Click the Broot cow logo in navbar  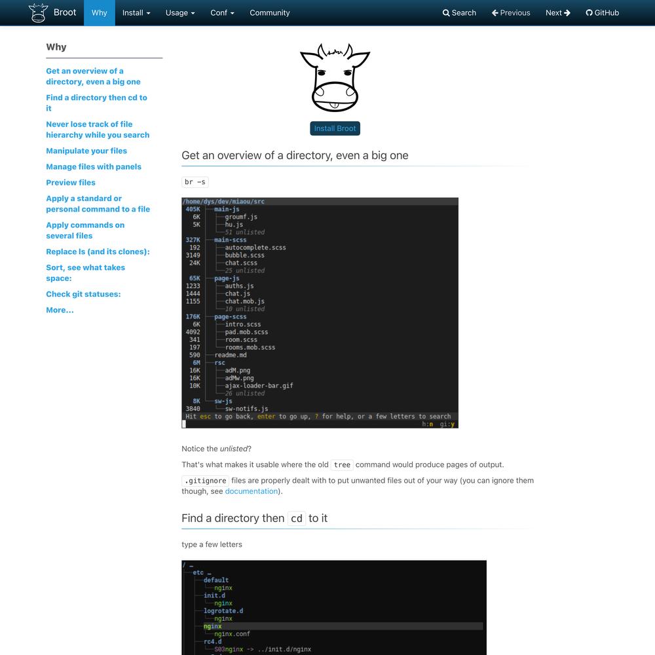click(x=37, y=12)
